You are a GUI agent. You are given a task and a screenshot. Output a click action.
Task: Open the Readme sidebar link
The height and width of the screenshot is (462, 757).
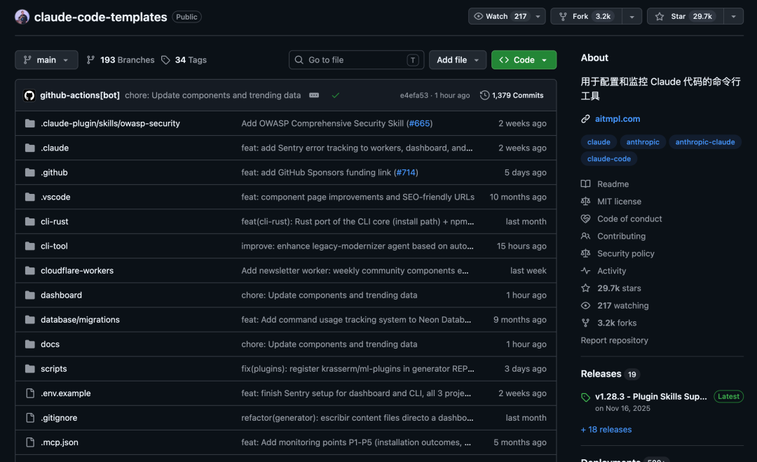coord(613,184)
